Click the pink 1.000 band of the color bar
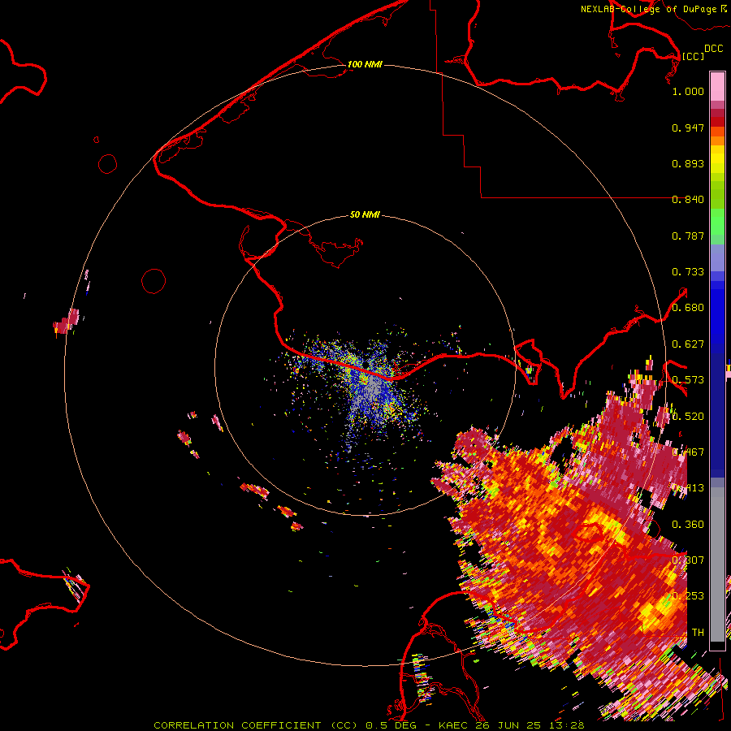The image size is (731, 731). [717, 87]
